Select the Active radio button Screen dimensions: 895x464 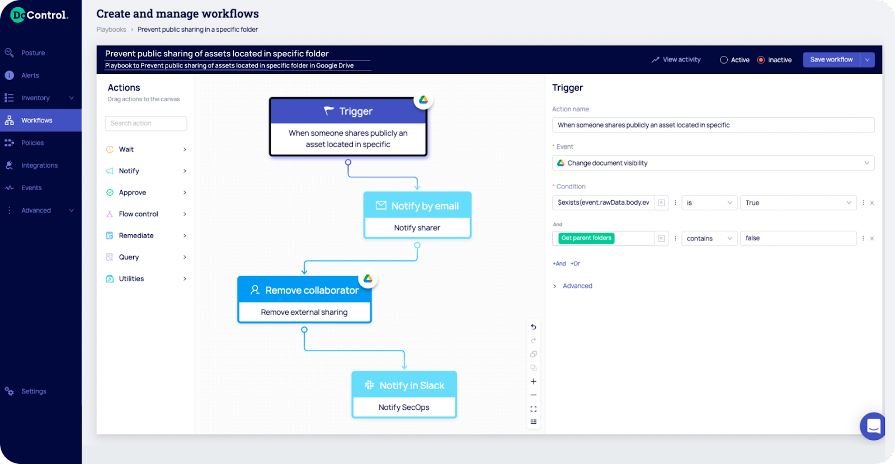click(x=724, y=60)
